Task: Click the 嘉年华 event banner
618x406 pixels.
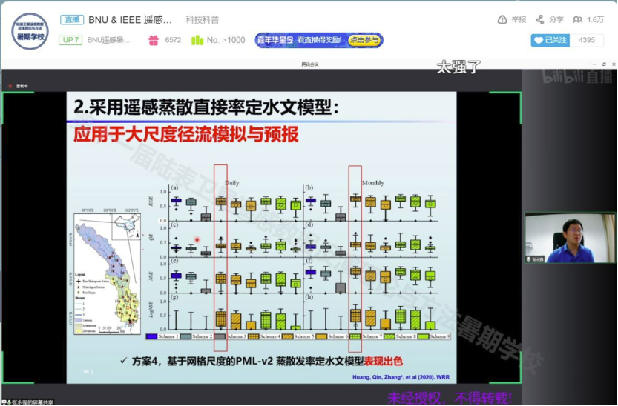Action: (x=318, y=40)
